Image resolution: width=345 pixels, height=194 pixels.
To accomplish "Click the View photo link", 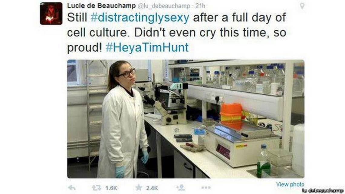I will click(290, 184).
